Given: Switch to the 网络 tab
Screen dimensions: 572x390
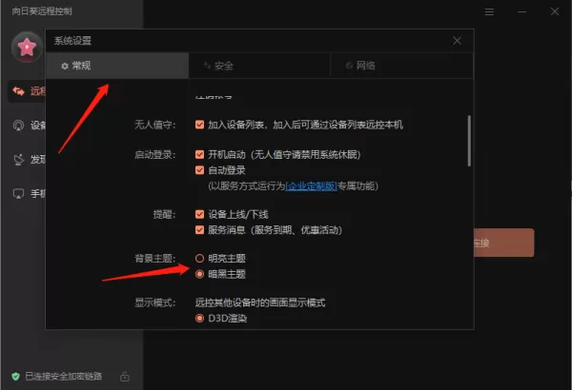Looking at the screenshot, I should coord(401,66).
